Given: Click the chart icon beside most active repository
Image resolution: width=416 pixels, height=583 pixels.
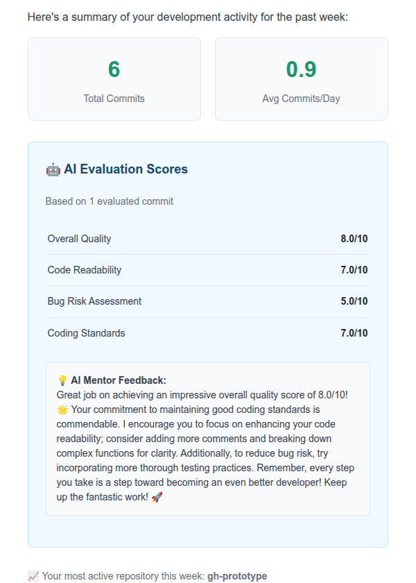Looking at the screenshot, I should (33, 576).
